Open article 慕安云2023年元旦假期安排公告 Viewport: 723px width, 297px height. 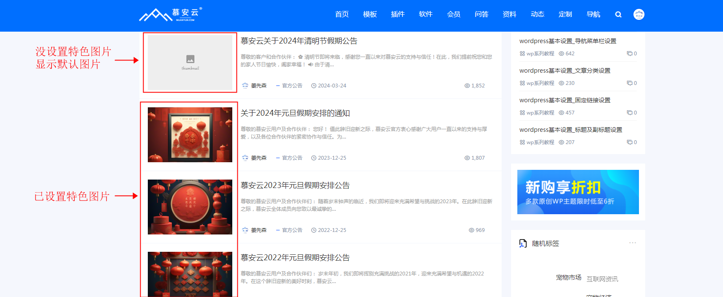[295, 185]
